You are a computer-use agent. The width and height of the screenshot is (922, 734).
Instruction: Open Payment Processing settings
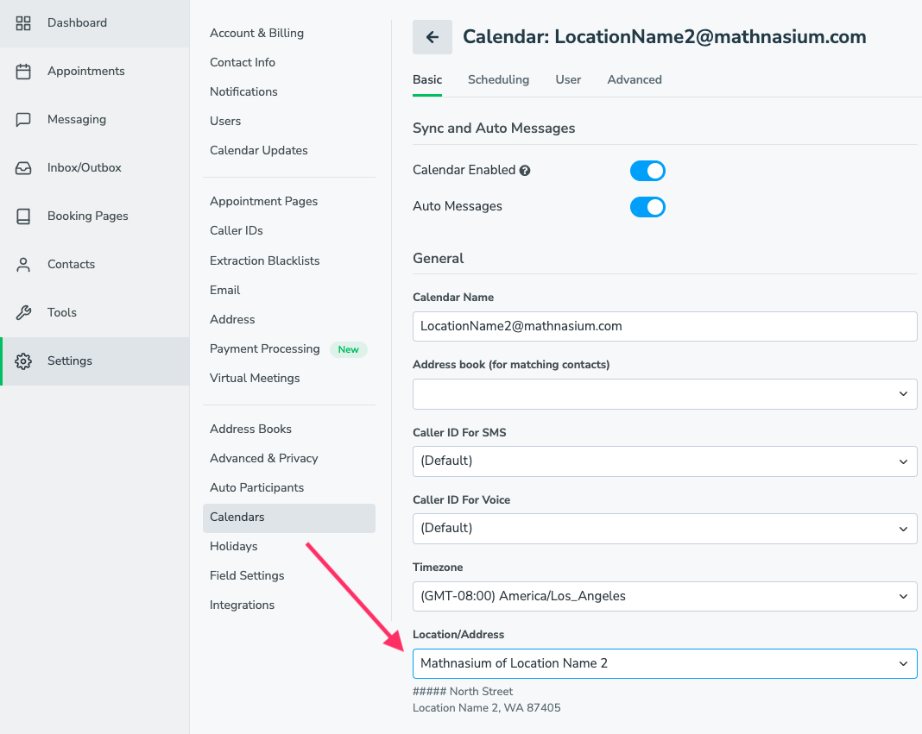[x=265, y=349]
